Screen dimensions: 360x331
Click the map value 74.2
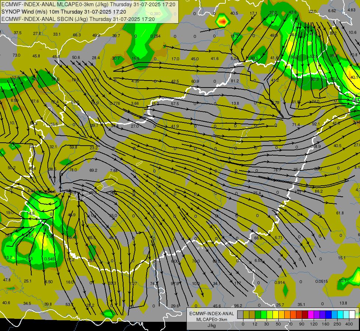click(154, 284)
